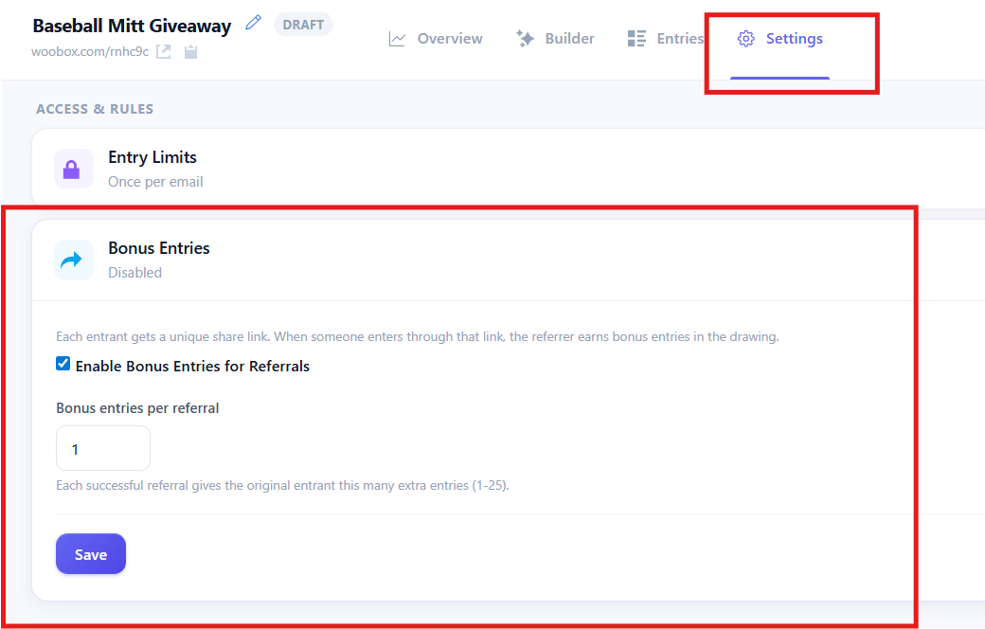Switch to the Settings tab
The image size is (985, 629).
(779, 39)
